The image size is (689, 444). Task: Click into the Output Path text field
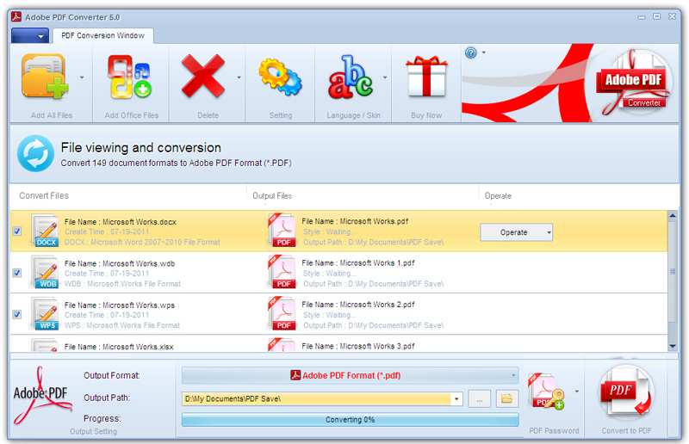point(316,398)
